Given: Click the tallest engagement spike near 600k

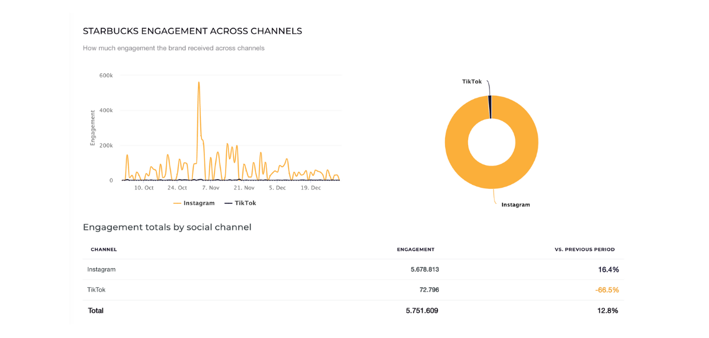Looking at the screenshot, I should tap(199, 83).
